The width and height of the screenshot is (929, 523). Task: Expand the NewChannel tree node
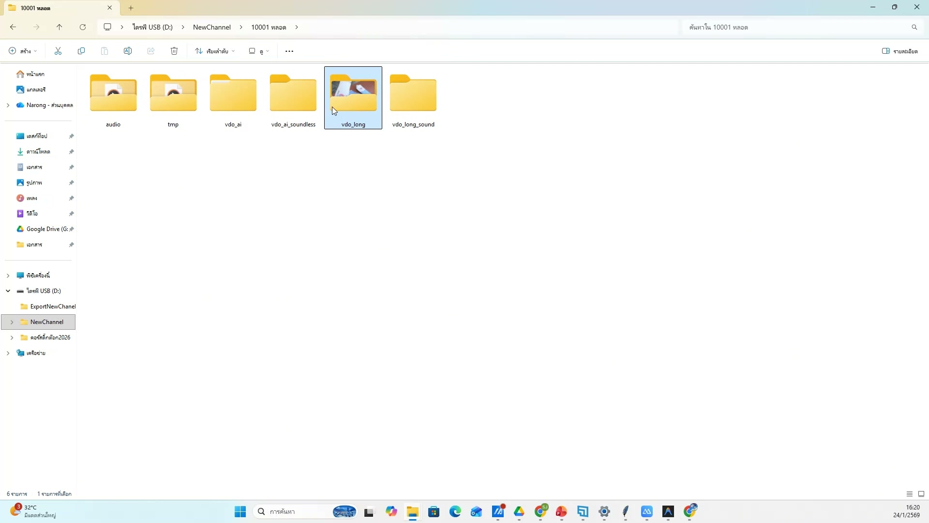[x=12, y=322]
